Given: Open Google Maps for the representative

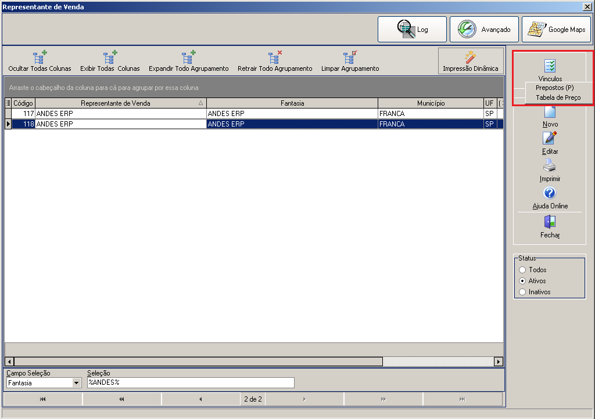Looking at the screenshot, I should (556, 29).
